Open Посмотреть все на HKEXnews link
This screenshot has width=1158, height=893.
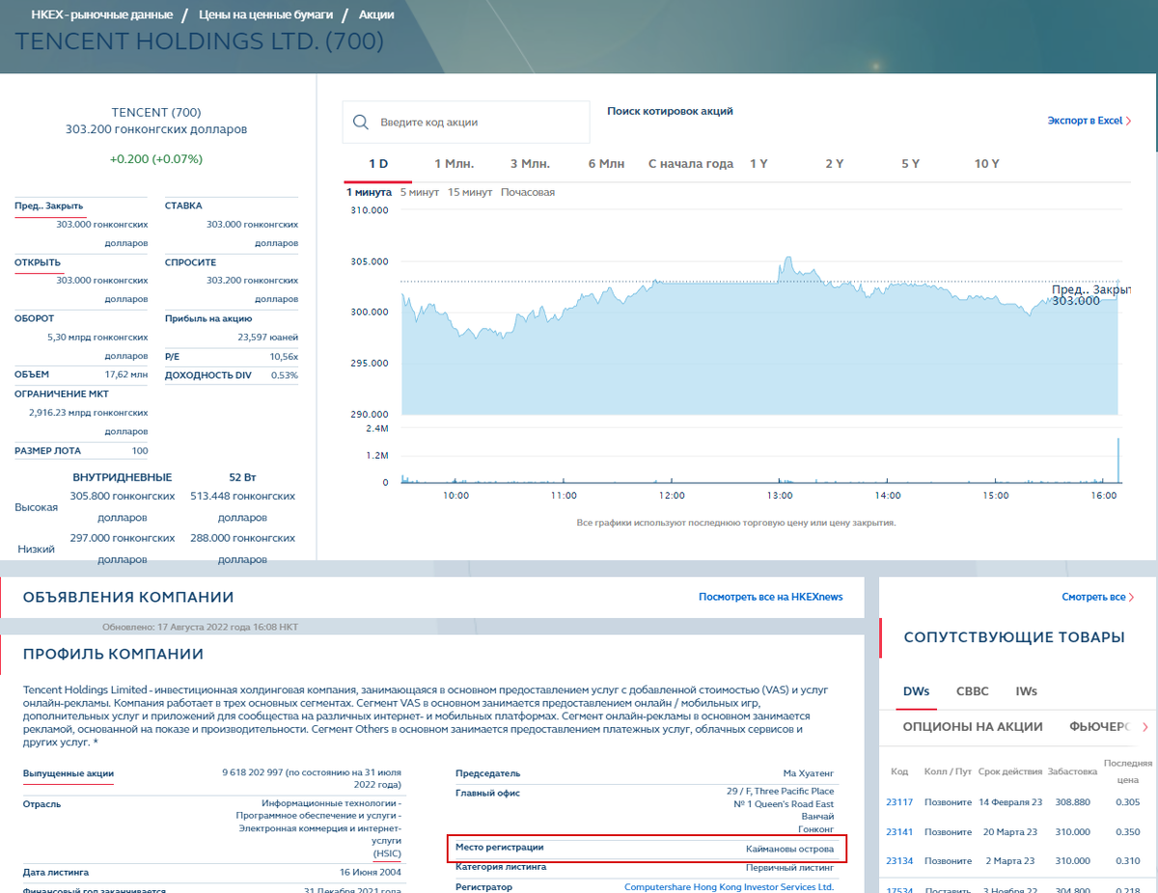770,597
